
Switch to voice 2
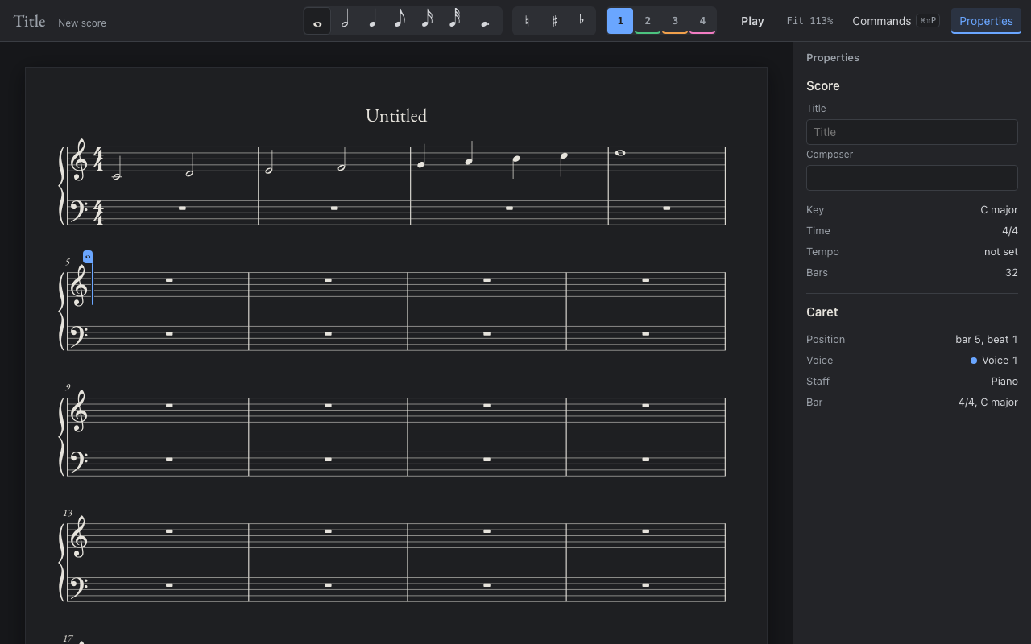(648, 21)
